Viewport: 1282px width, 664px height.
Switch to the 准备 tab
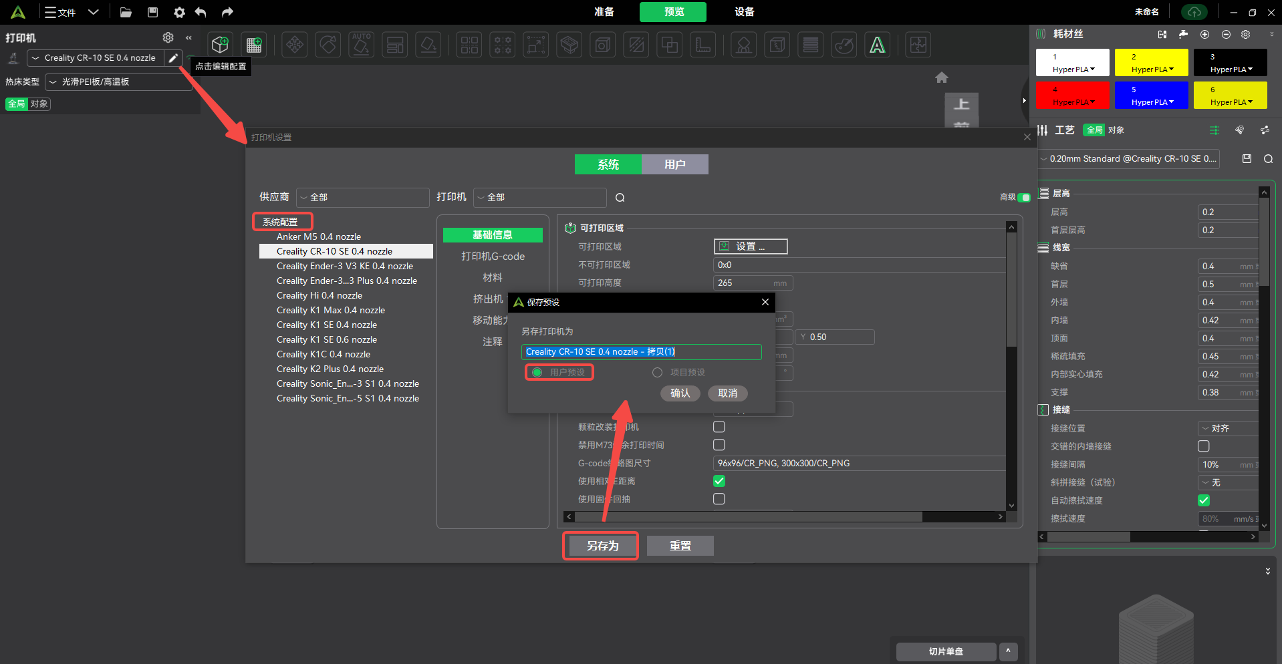pyautogui.click(x=604, y=12)
